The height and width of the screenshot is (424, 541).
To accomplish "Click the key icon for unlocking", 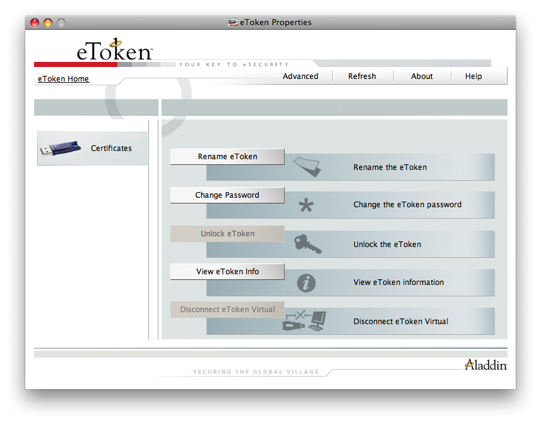I will coord(307,244).
